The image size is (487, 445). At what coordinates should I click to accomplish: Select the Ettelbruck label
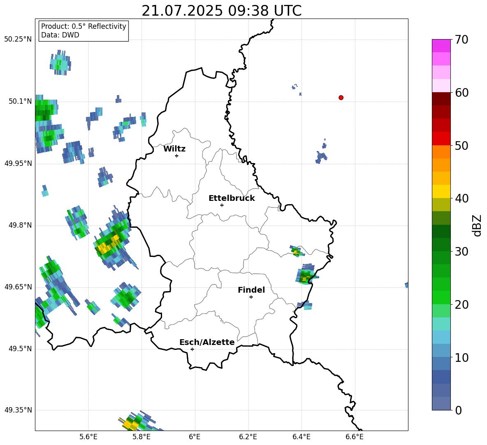[x=232, y=198]
